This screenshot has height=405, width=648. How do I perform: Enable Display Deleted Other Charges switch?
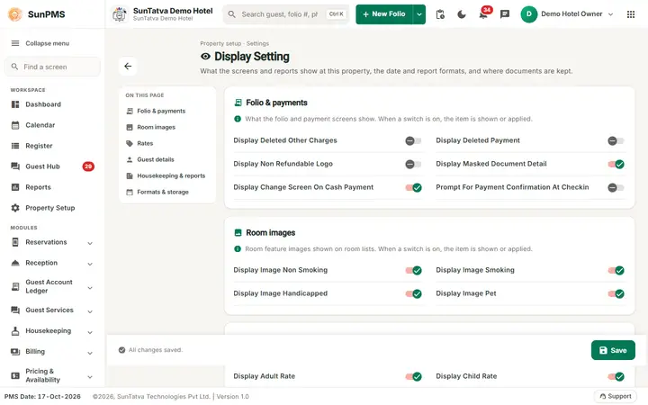[413, 141]
